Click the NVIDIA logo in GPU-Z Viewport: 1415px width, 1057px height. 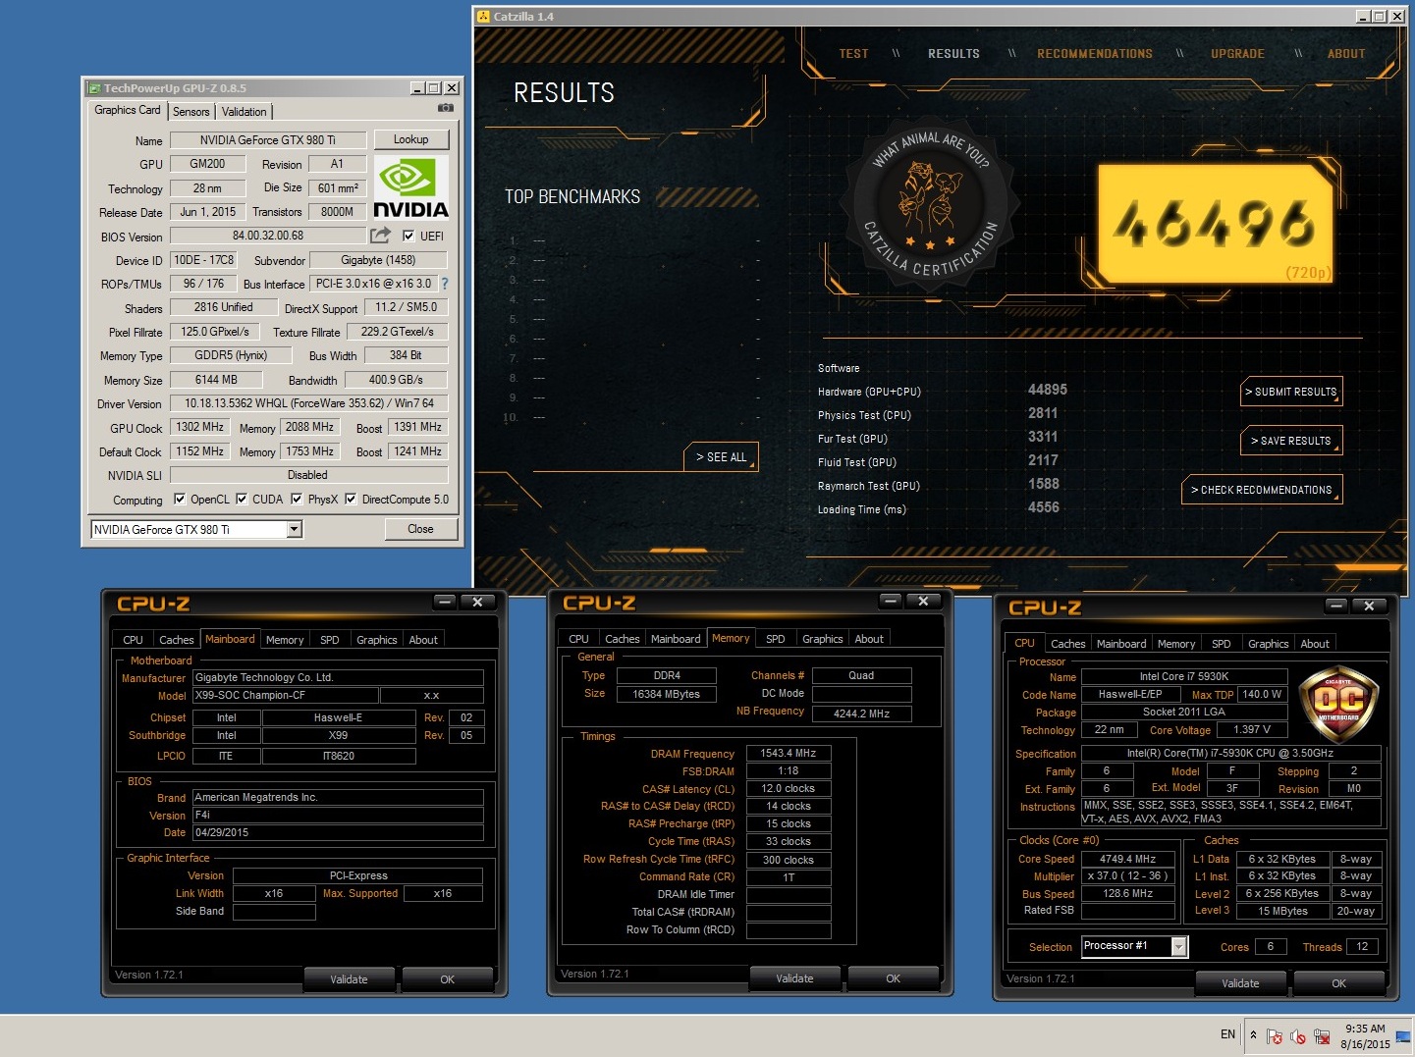[410, 187]
